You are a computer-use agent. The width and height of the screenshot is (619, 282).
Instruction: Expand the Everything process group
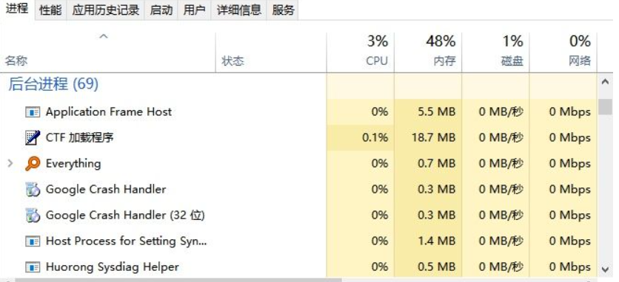[x=10, y=163]
